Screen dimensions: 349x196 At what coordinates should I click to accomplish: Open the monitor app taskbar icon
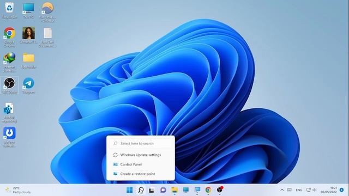pyautogui.click(x=186, y=190)
